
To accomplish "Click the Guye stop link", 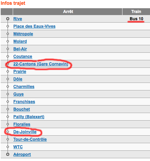I will (19, 94).
